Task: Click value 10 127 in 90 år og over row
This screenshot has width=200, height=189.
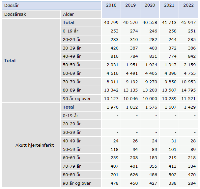Action: coord(111,98)
